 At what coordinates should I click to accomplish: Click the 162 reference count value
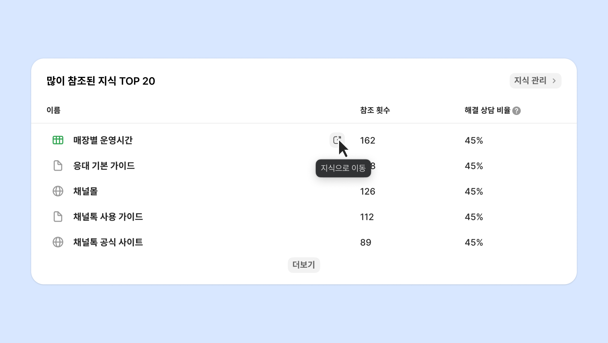click(368, 140)
